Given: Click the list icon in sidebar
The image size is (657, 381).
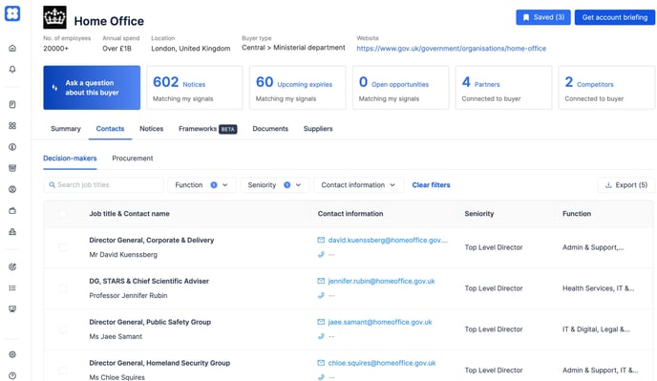Looking at the screenshot, I should (12, 288).
